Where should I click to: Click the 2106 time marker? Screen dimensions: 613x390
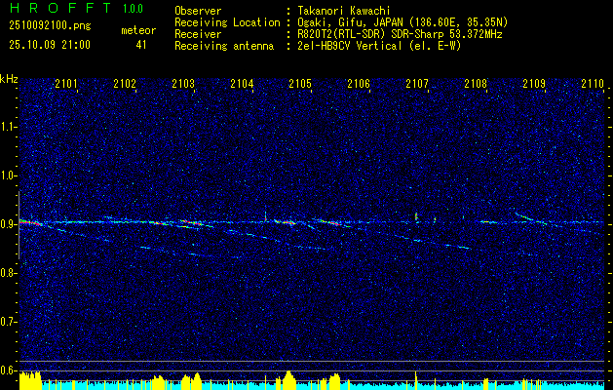point(359,83)
